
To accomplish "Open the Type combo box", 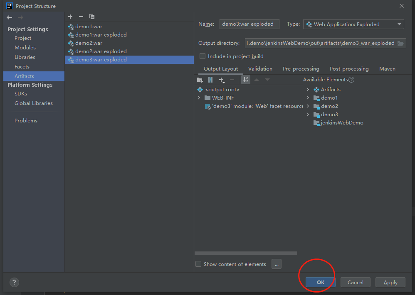I will [353, 24].
